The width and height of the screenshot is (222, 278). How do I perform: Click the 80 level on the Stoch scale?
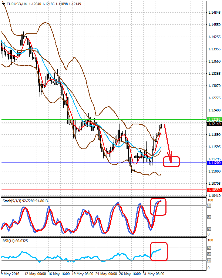click(x=209, y=206)
